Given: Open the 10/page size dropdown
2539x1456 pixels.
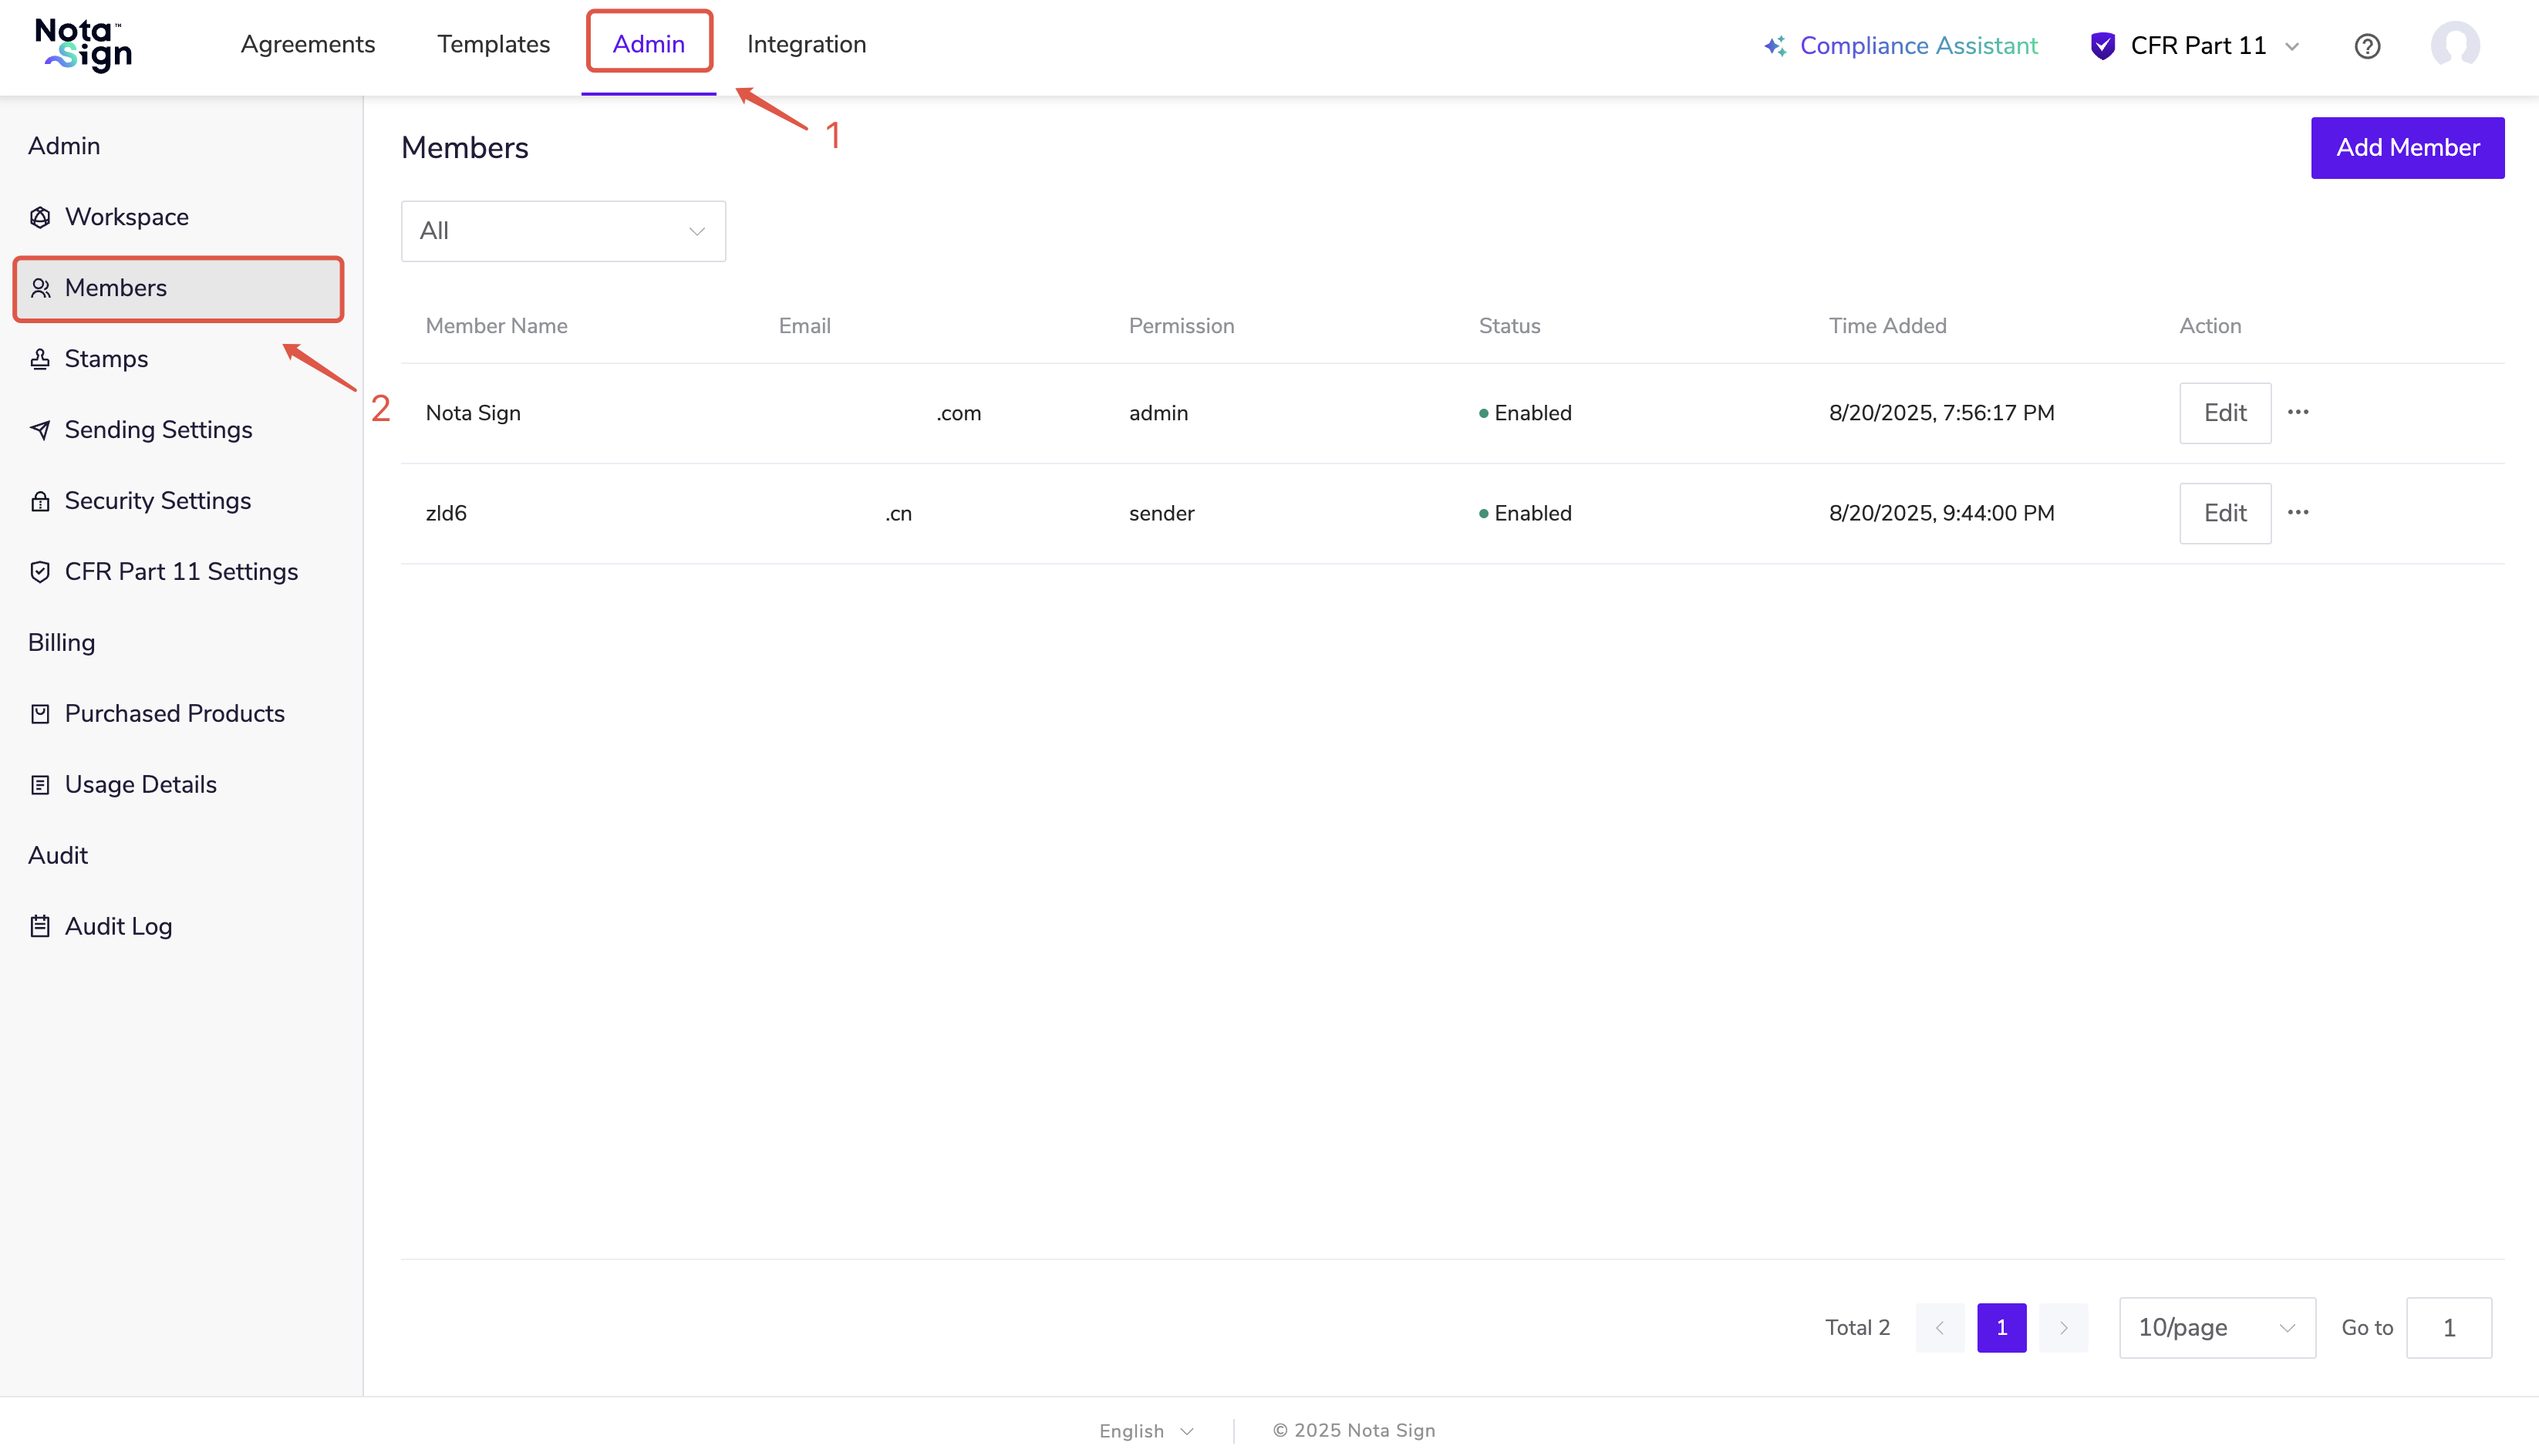Looking at the screenshot, I should [2216, 1328].
